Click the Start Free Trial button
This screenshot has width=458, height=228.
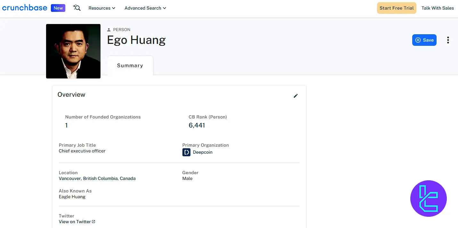pos(397,8)
